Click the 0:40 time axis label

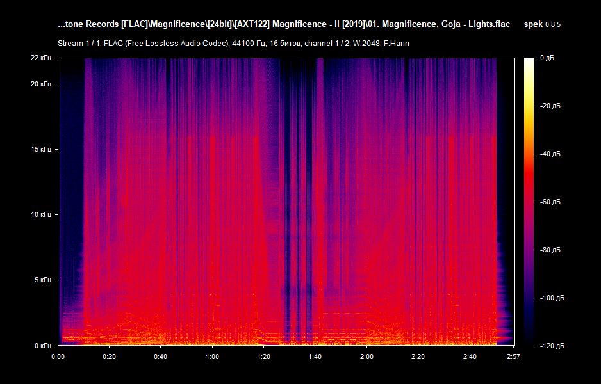click(x=161, y=357)
